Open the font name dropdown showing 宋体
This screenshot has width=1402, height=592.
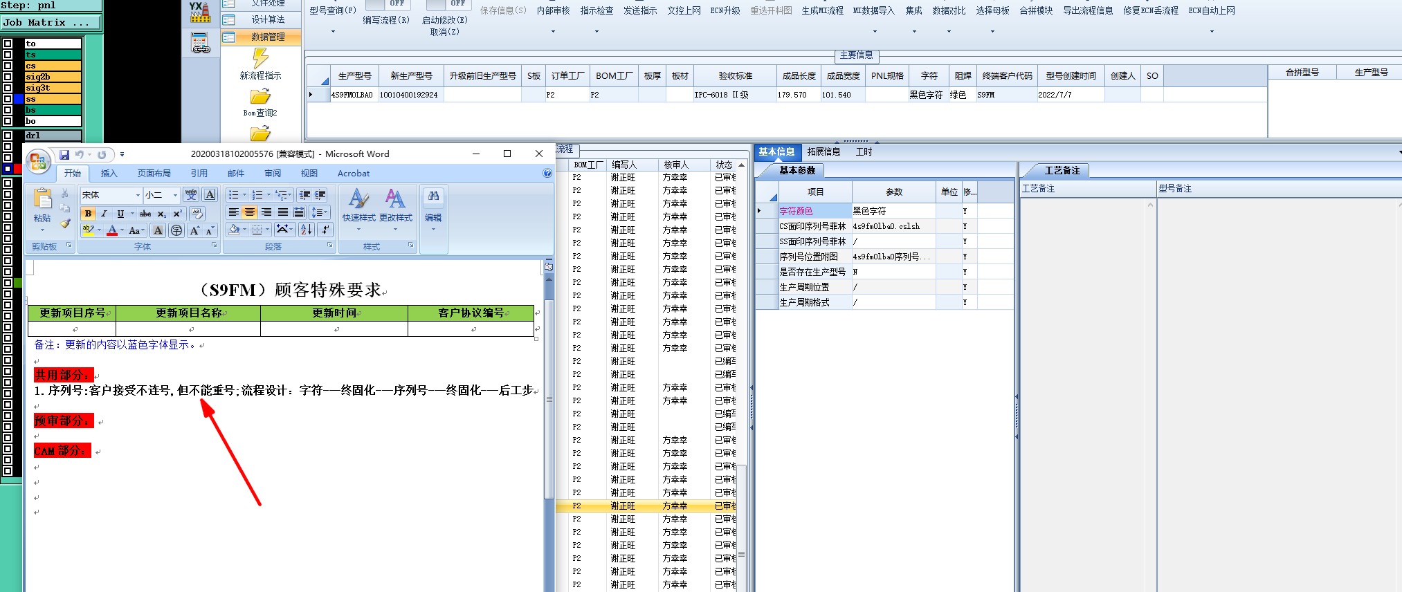tap(138, 195)
